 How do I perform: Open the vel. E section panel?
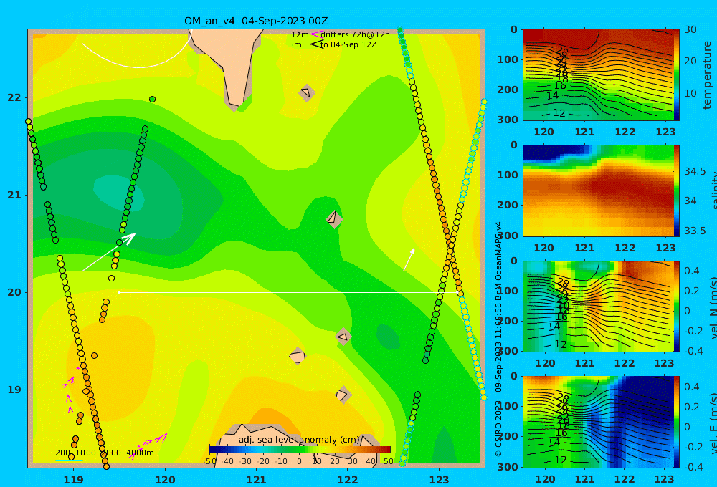598,422
